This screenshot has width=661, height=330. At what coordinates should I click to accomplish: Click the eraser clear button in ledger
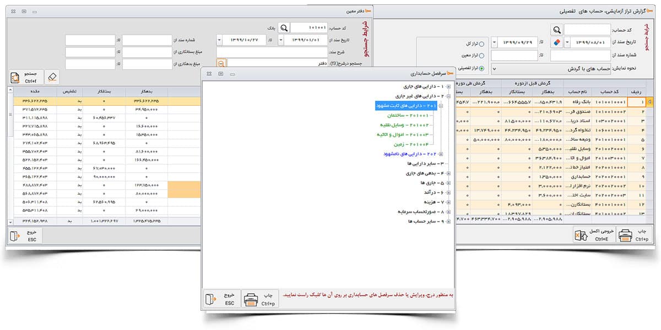(52, 78)
